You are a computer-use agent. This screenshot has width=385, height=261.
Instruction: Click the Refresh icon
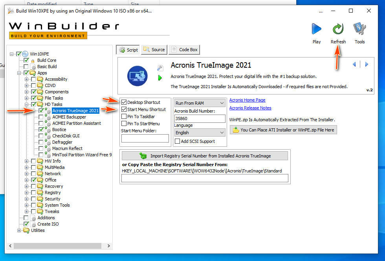338,29
